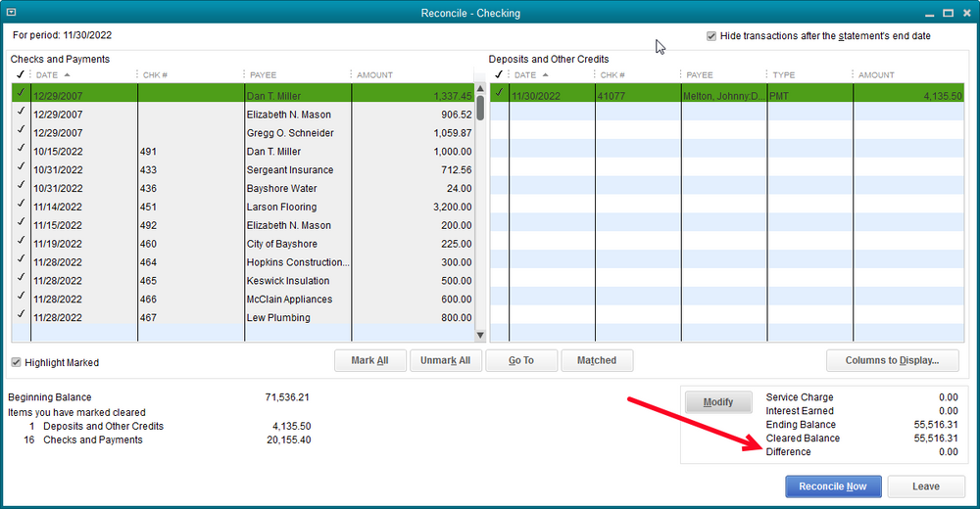Uncheck the deposit 41077 cleared mark
Image resolution: width=980 pixels, height=509 pixels.
point(499,93)
